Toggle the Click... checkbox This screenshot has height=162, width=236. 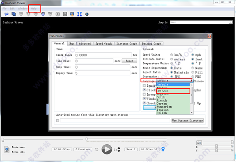click(144, 90)
